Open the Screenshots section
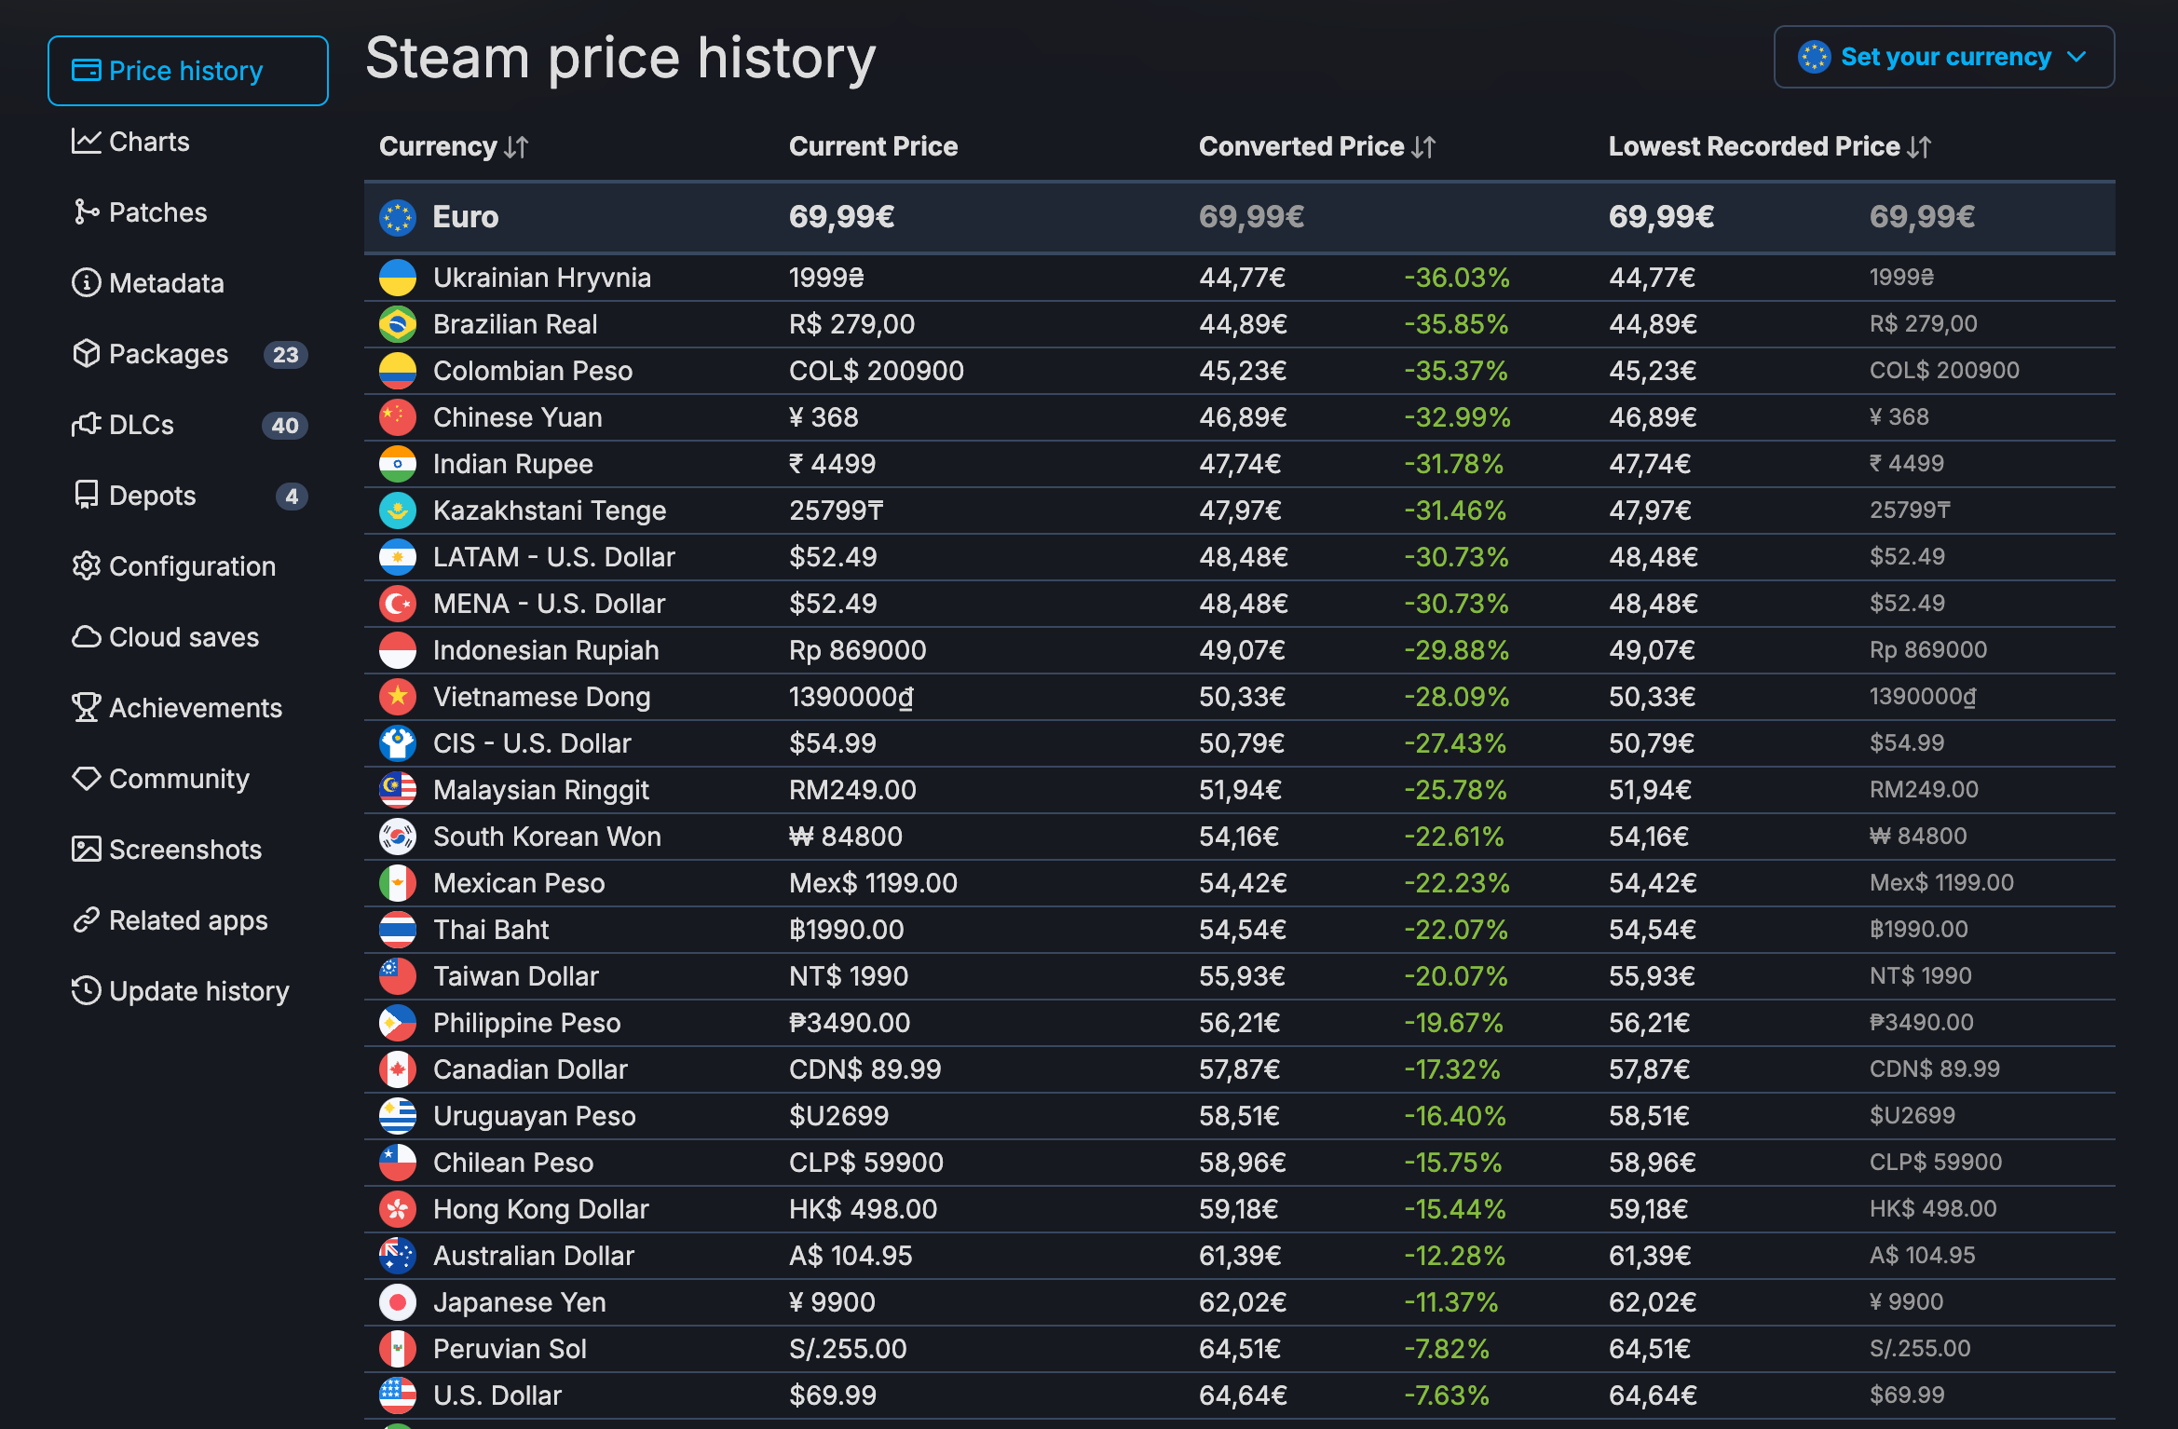The width and height of the screenshot is (2178, 1429). coord(184,849)
